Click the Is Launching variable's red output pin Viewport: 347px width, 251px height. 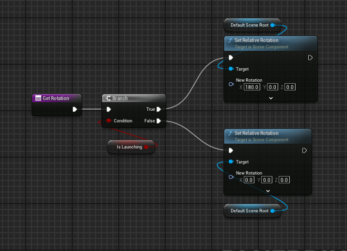point(147,147)
